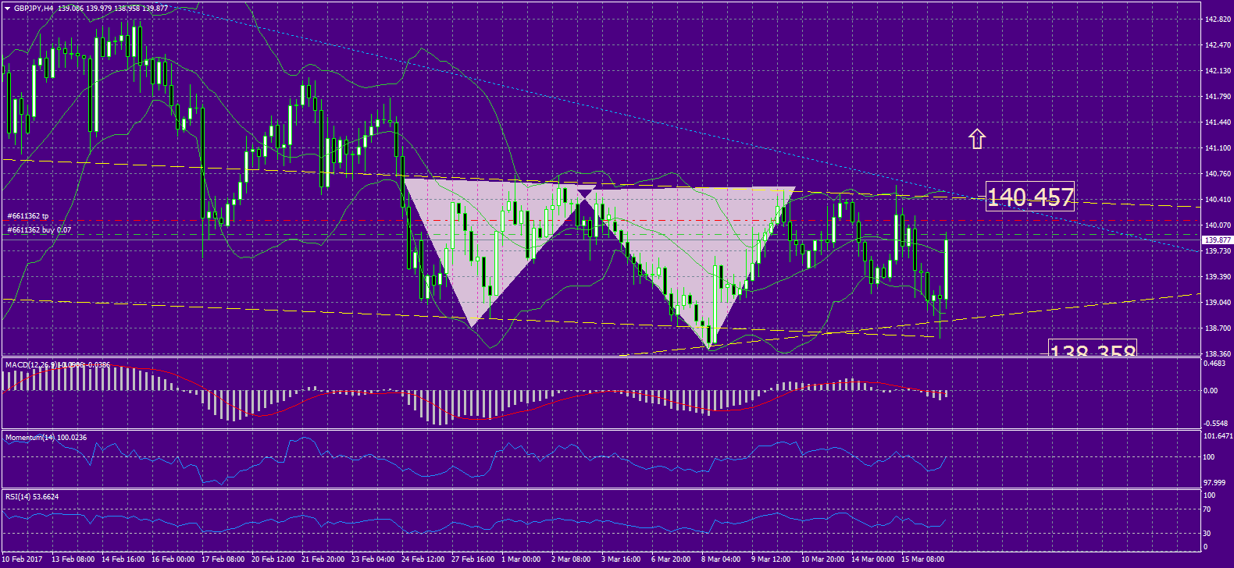
Task: Click 15 Mar 08:00 on time axis
Action: click(923, 559)
